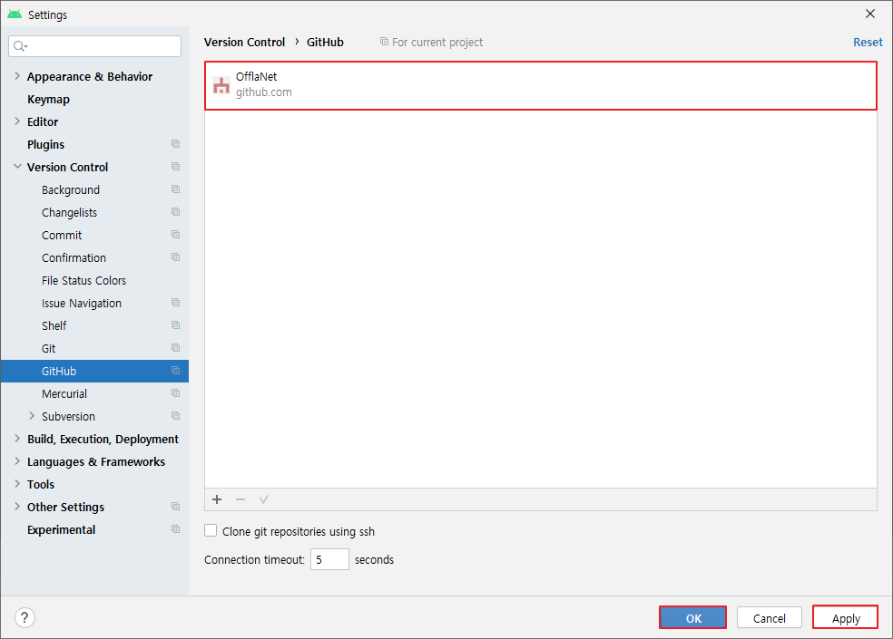Click the settings search field
The height and width of the screenshot is (639, 893).
[94, 46]
